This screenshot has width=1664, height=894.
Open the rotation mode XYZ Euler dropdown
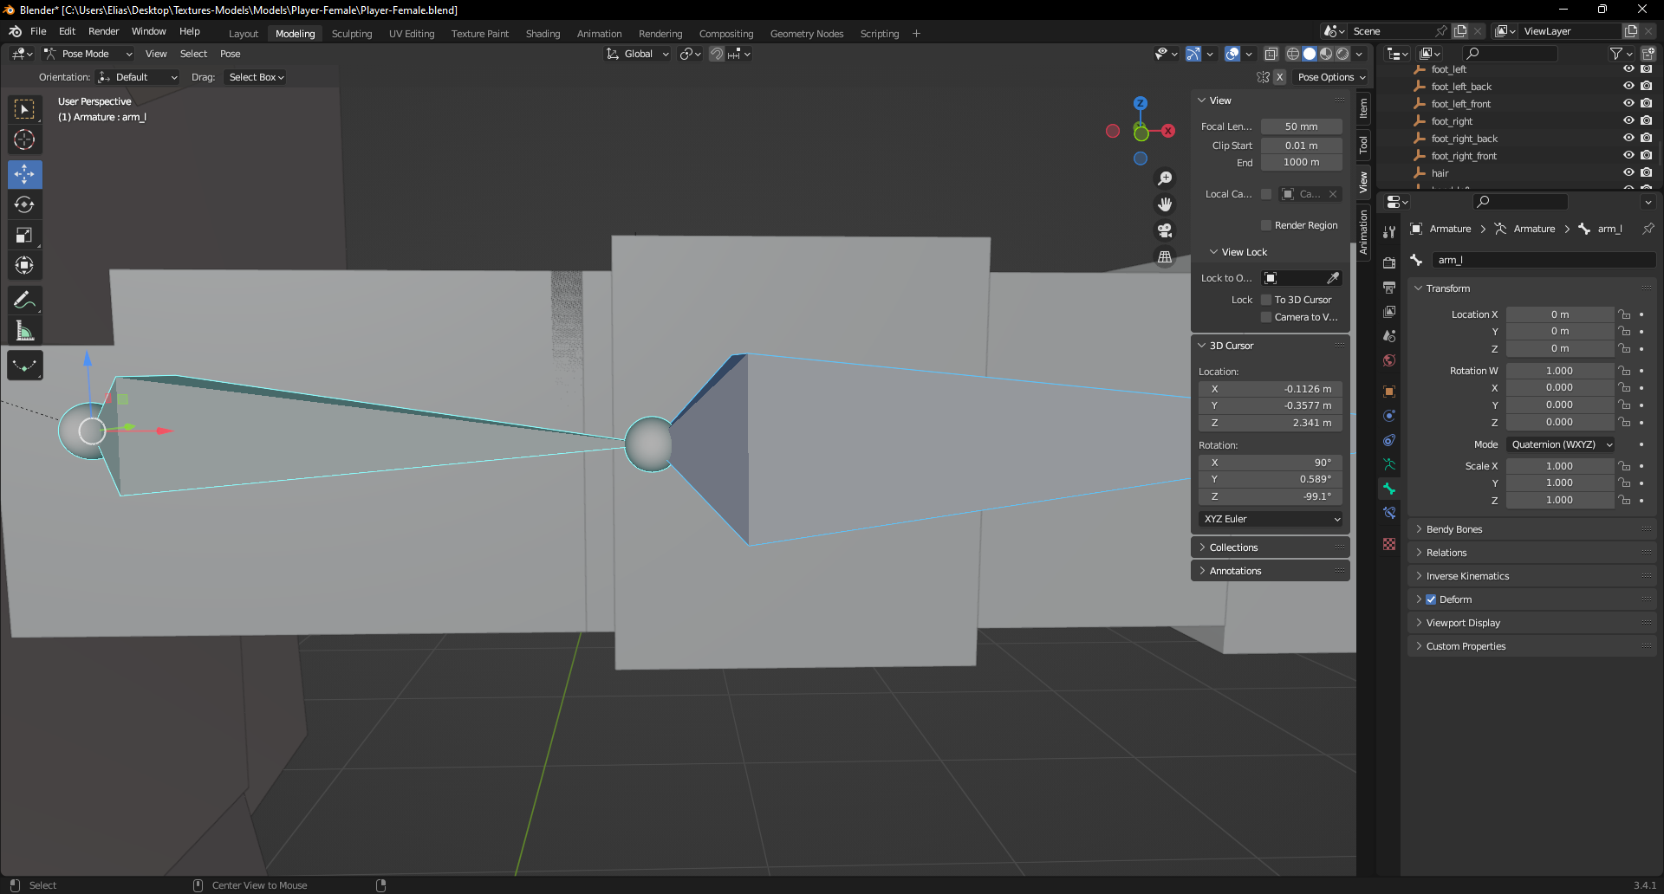point(1270,518)
